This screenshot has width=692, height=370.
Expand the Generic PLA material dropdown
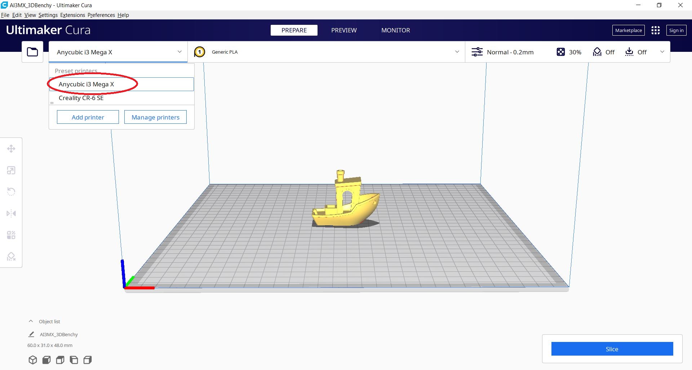click(x=457, y=52)
